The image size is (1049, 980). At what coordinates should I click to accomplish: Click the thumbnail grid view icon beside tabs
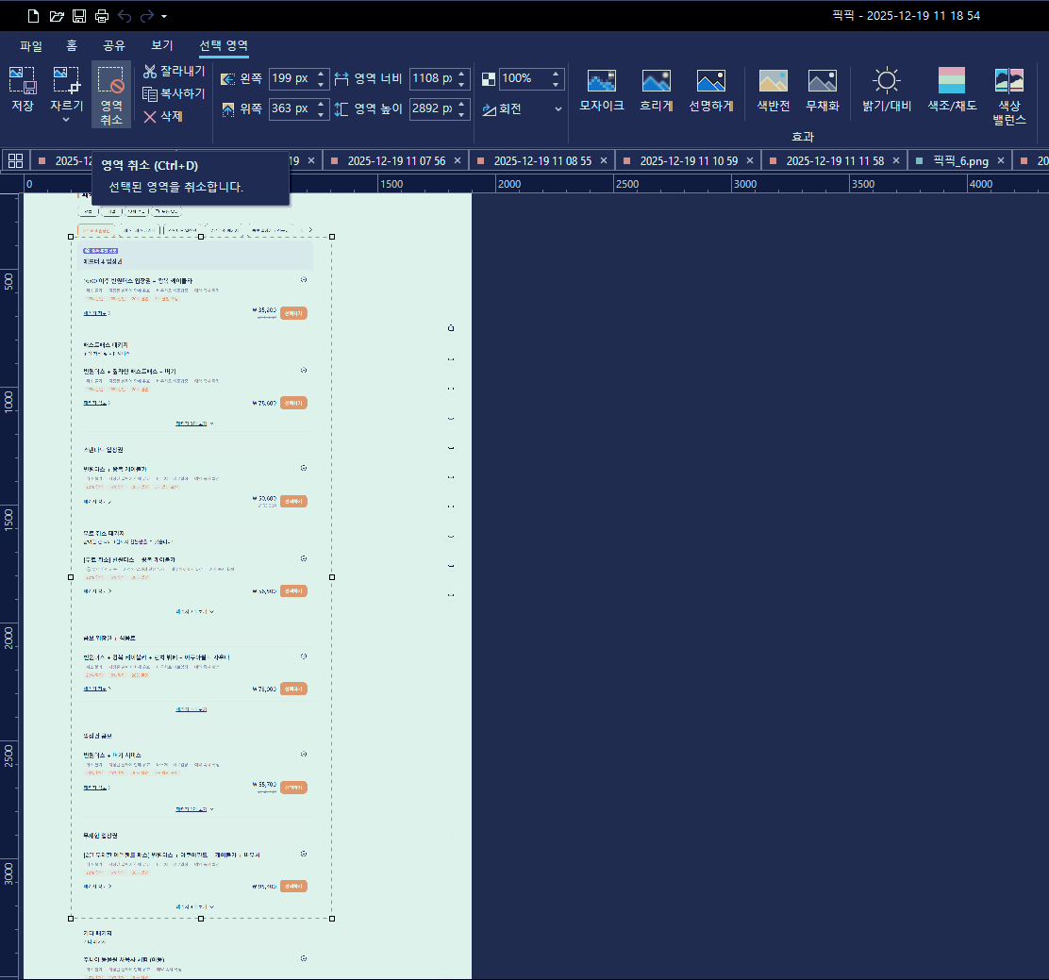[x=15, y=160]
